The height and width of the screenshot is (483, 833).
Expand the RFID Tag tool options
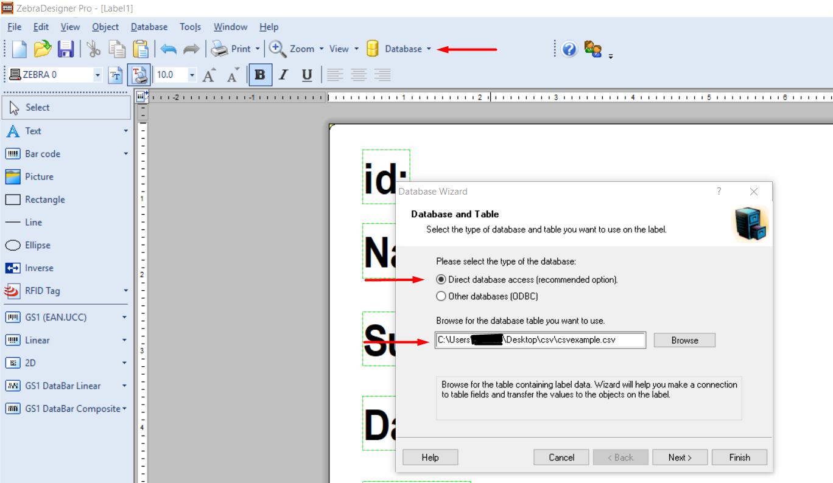125,291
